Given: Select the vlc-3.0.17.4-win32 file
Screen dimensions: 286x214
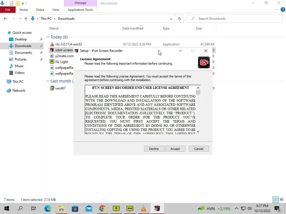Looking at the screenshot, I should [x=68, y=44].
